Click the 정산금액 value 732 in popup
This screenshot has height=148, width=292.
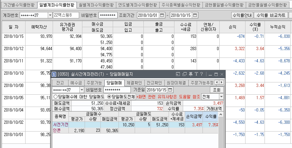tap(160, 109)
